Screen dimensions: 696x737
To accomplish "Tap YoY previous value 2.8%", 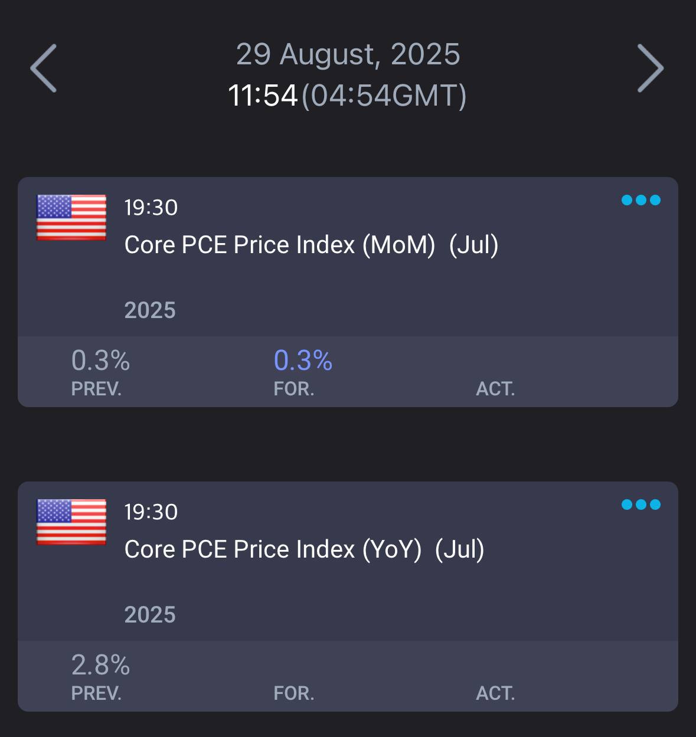I will [x=101, y=665].
